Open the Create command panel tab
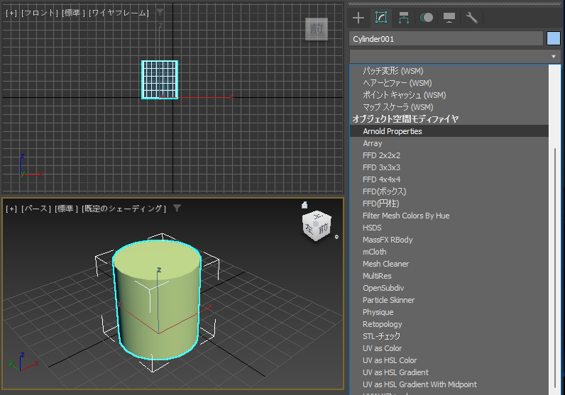 click(358, 18)
